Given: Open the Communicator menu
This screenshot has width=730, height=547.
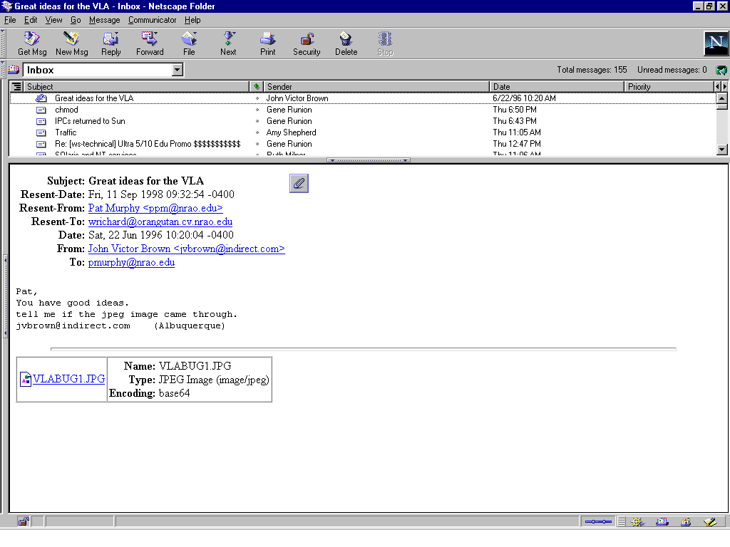Looking at the screenshot, I should [153, 20].
